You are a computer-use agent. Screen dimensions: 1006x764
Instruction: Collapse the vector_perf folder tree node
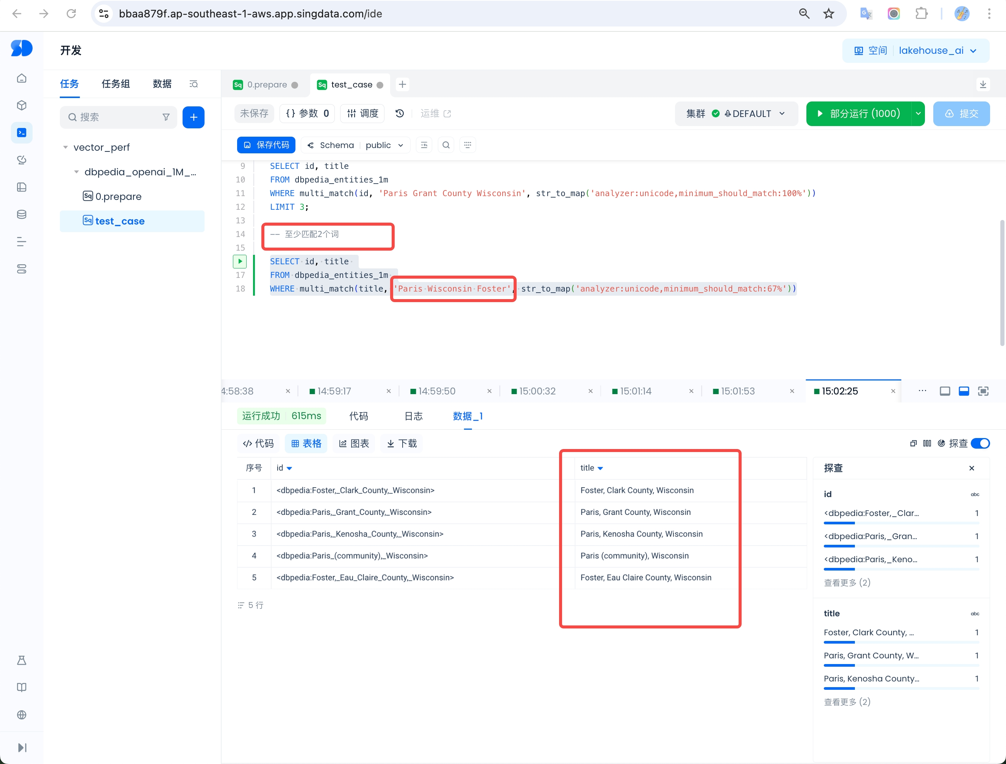click(66, 147)
